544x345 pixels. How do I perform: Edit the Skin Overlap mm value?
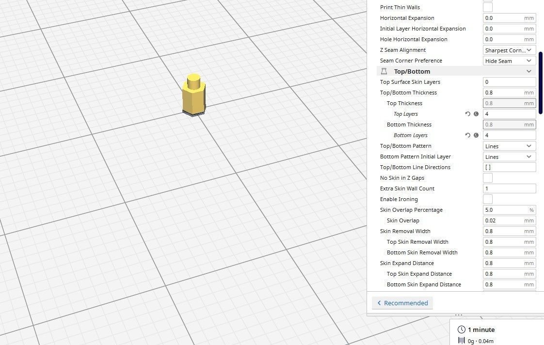[509, 220]
